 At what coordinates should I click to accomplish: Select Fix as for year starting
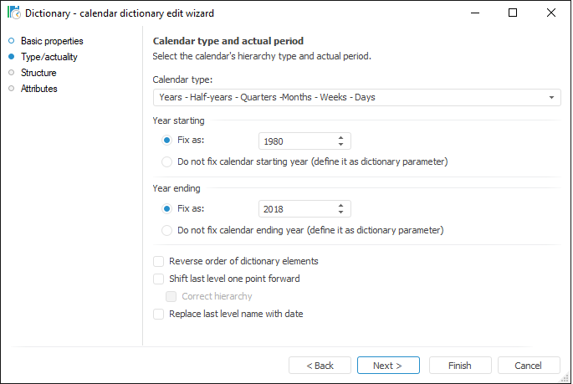167,141
